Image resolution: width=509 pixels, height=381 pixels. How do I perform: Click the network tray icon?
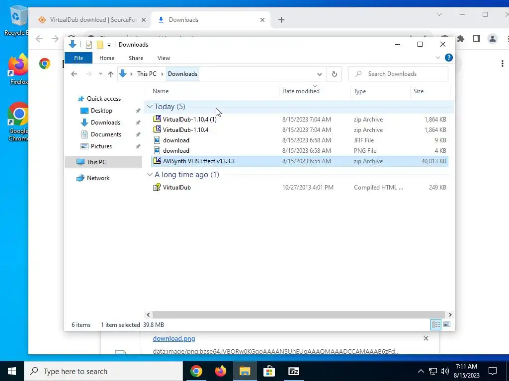tap(433, 371)
